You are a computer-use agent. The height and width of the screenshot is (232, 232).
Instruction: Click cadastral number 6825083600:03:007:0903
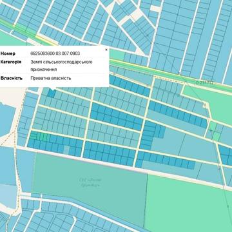55,53
